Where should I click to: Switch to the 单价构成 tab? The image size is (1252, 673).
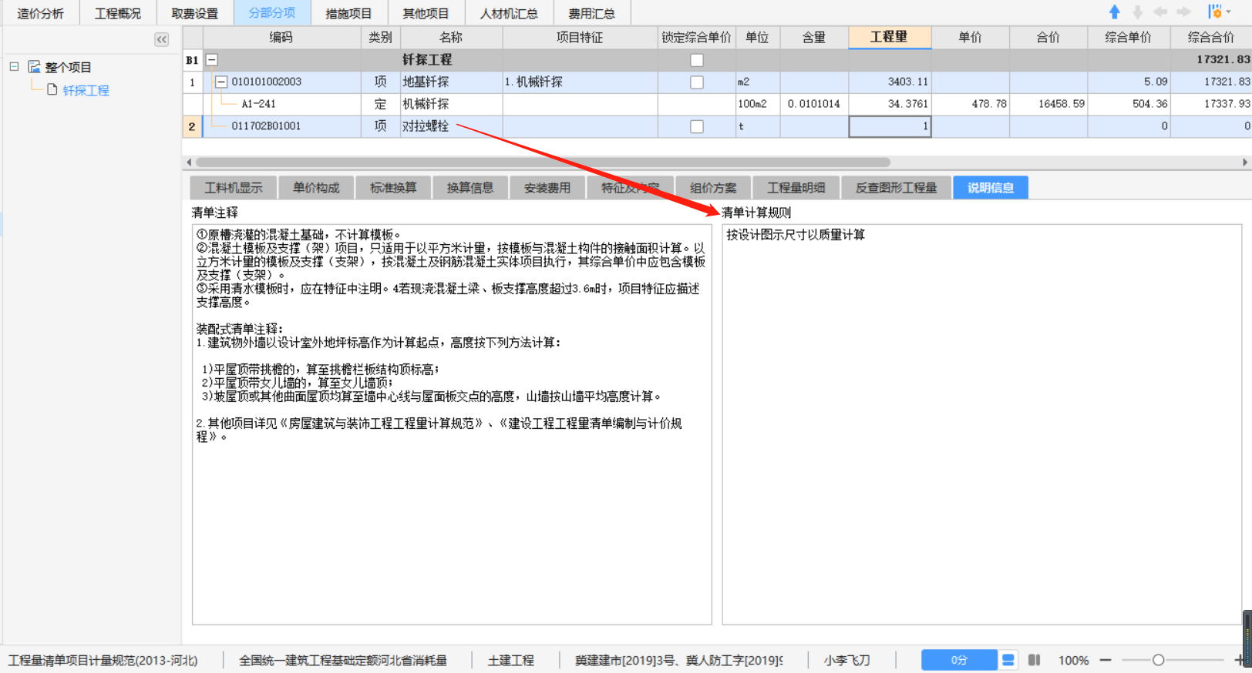click(316, 188)
